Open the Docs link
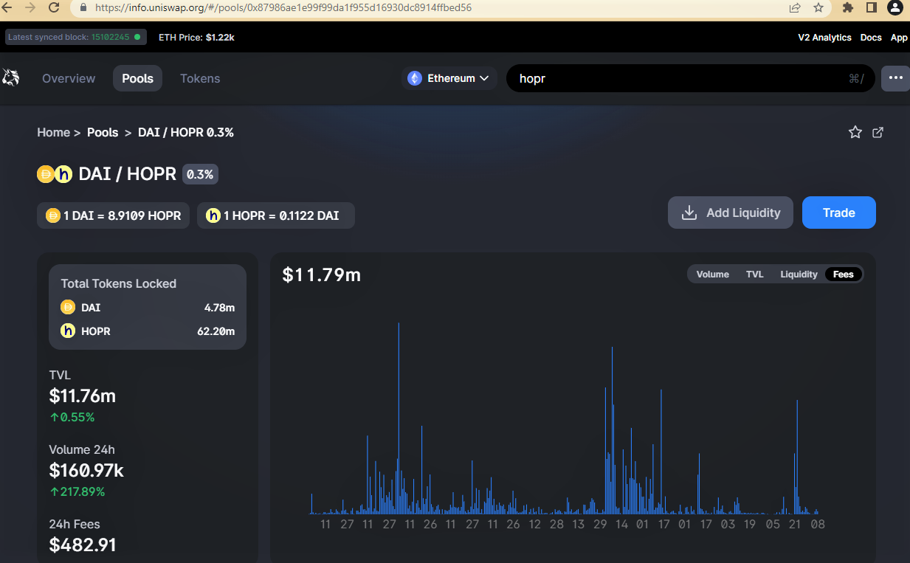Viewport: 910px width, 563px height. pos(871,38)
